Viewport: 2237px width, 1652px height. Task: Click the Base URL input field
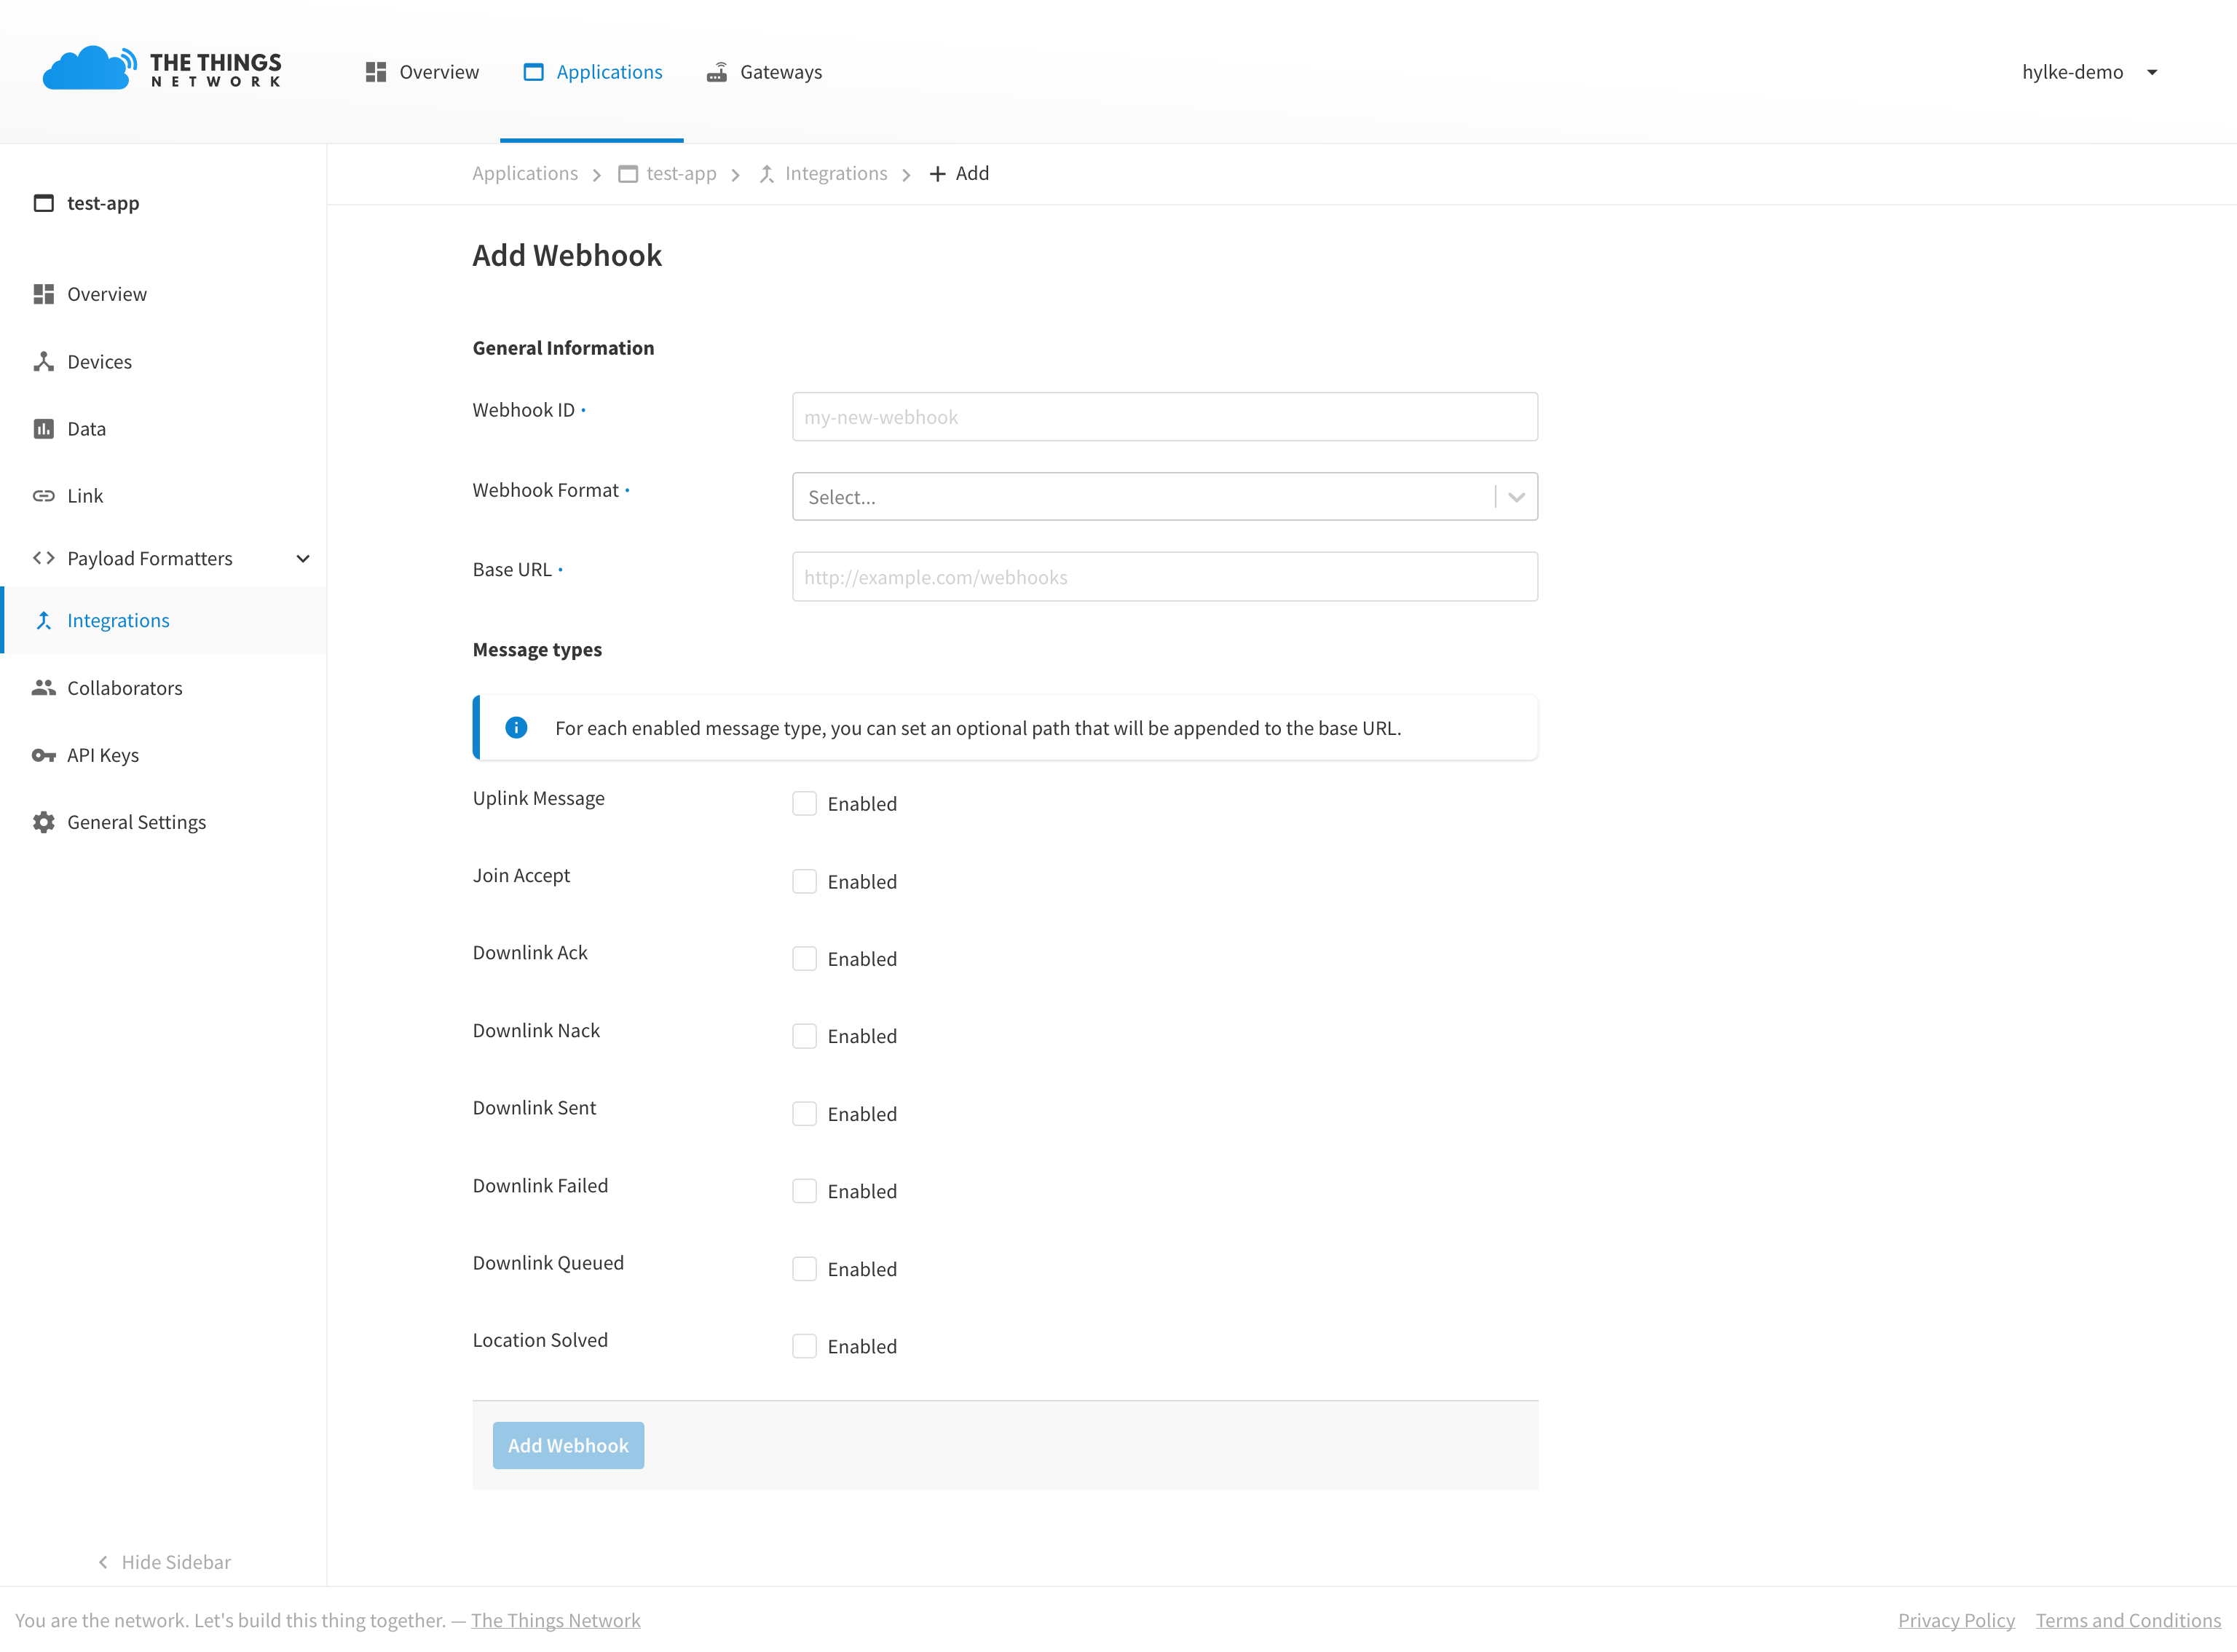[1164, 576]
